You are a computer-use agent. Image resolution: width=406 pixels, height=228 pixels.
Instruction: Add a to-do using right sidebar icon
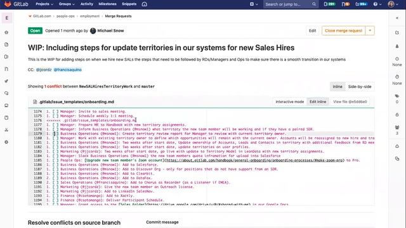pos(397,32)
